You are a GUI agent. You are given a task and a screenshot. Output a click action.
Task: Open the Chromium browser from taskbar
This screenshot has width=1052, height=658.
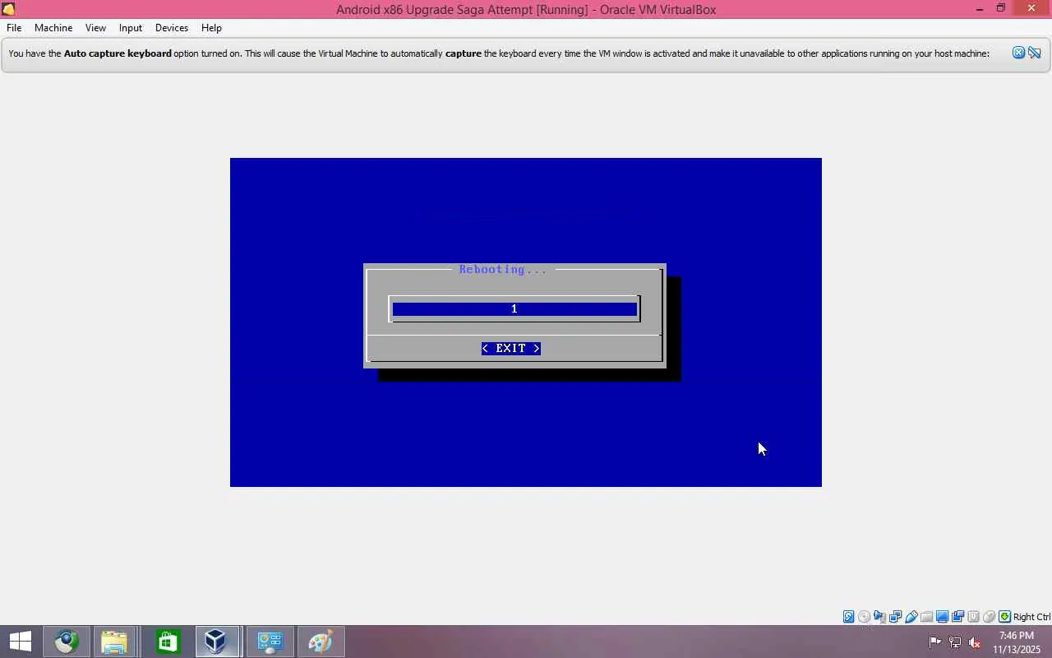point(67,642)
